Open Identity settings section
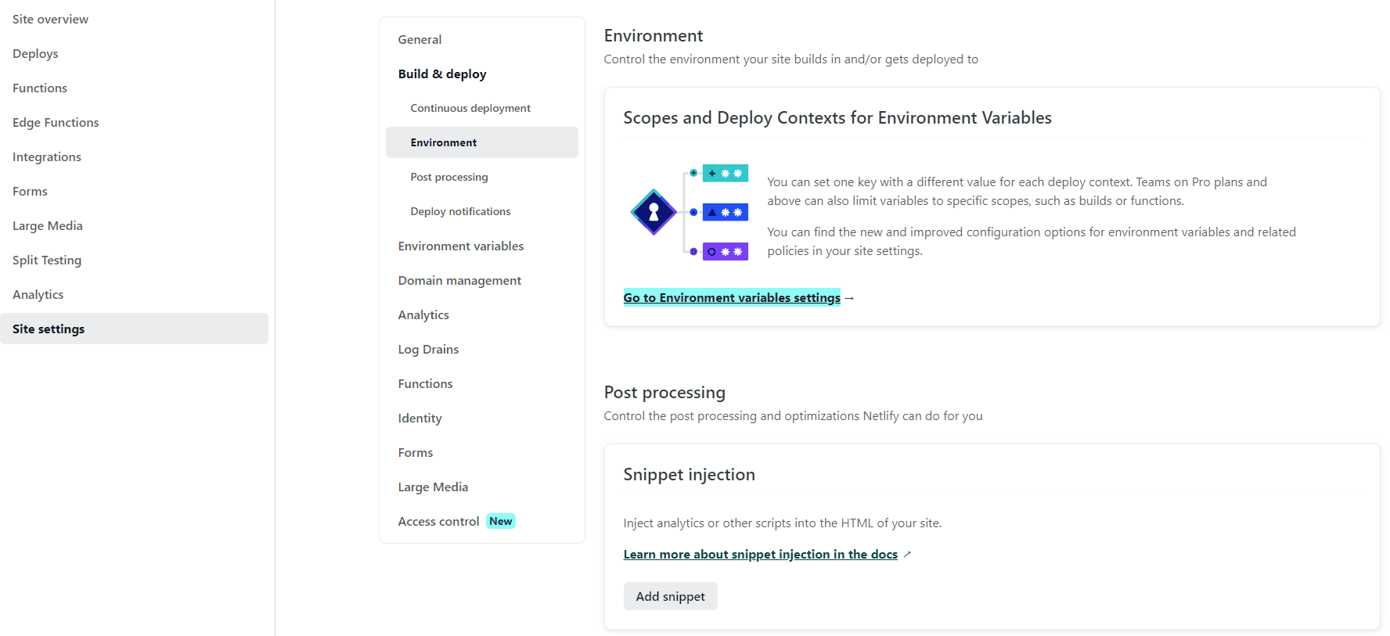 point(420,418)
